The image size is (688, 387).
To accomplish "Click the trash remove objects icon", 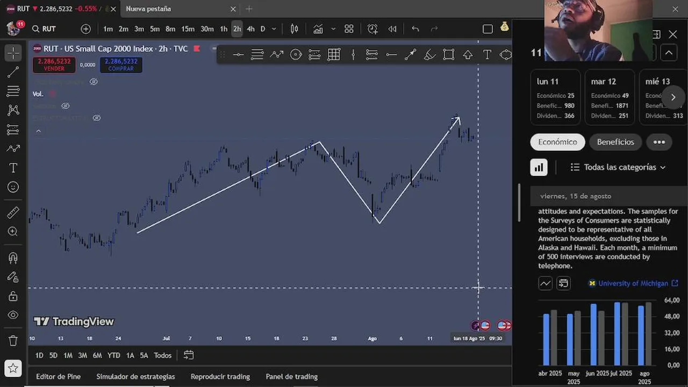I will pos(13,341).
